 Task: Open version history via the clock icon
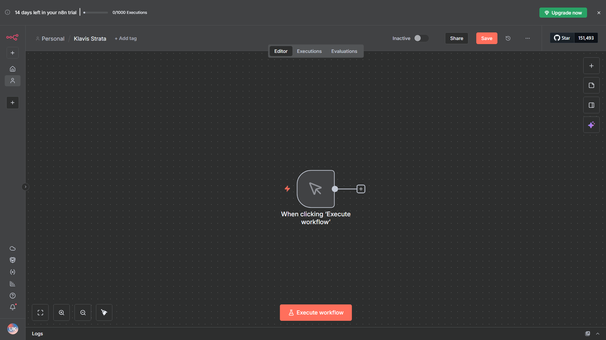click(x=508, y=38)
